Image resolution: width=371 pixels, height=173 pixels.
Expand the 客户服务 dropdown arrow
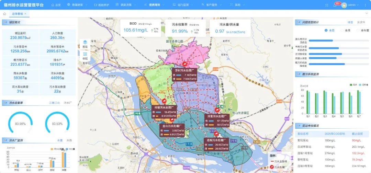pyautogui.click(x=221, y=5)
